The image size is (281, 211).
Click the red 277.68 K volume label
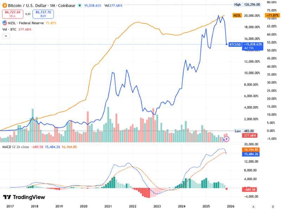click(250, 135)
